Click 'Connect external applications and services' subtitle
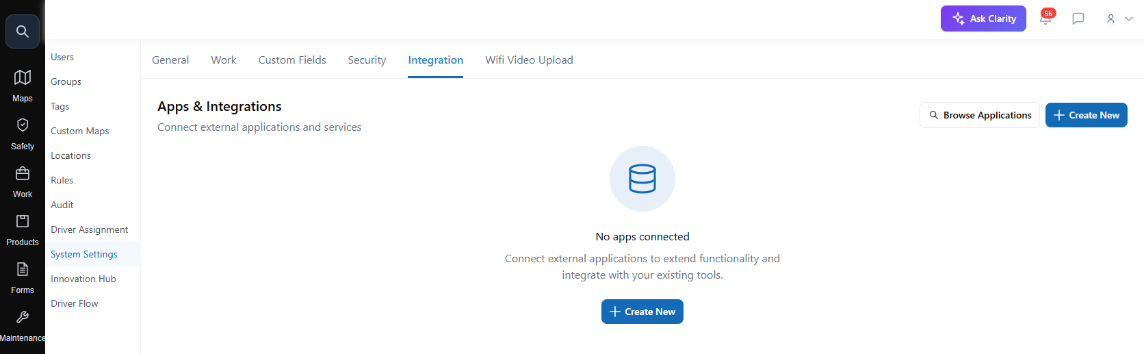The image size is (1144, 354). point(259,127)
